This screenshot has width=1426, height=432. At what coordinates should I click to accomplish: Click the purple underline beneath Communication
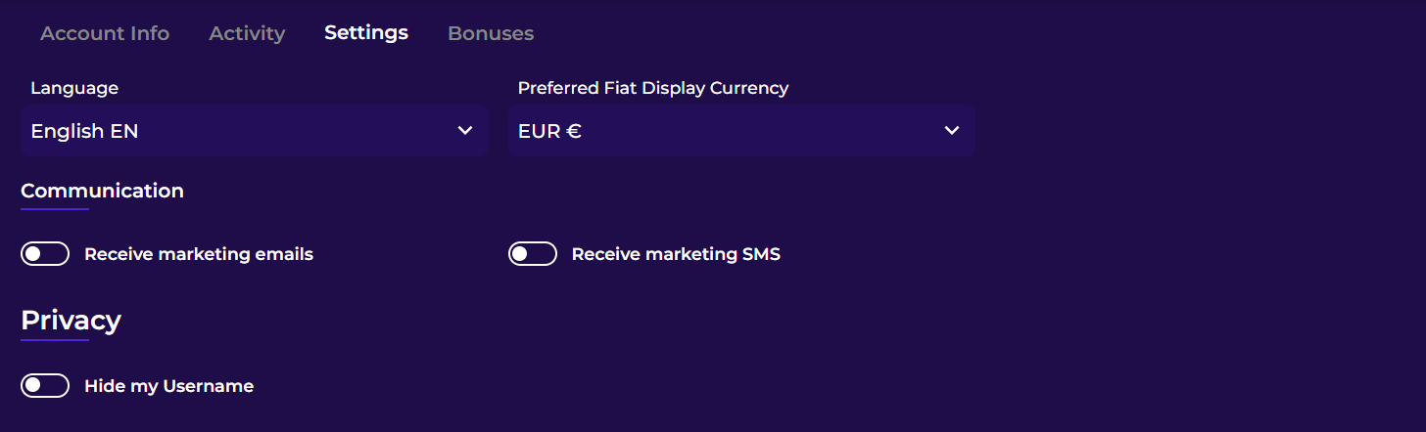pyautogui.click(x=55, y=208)
